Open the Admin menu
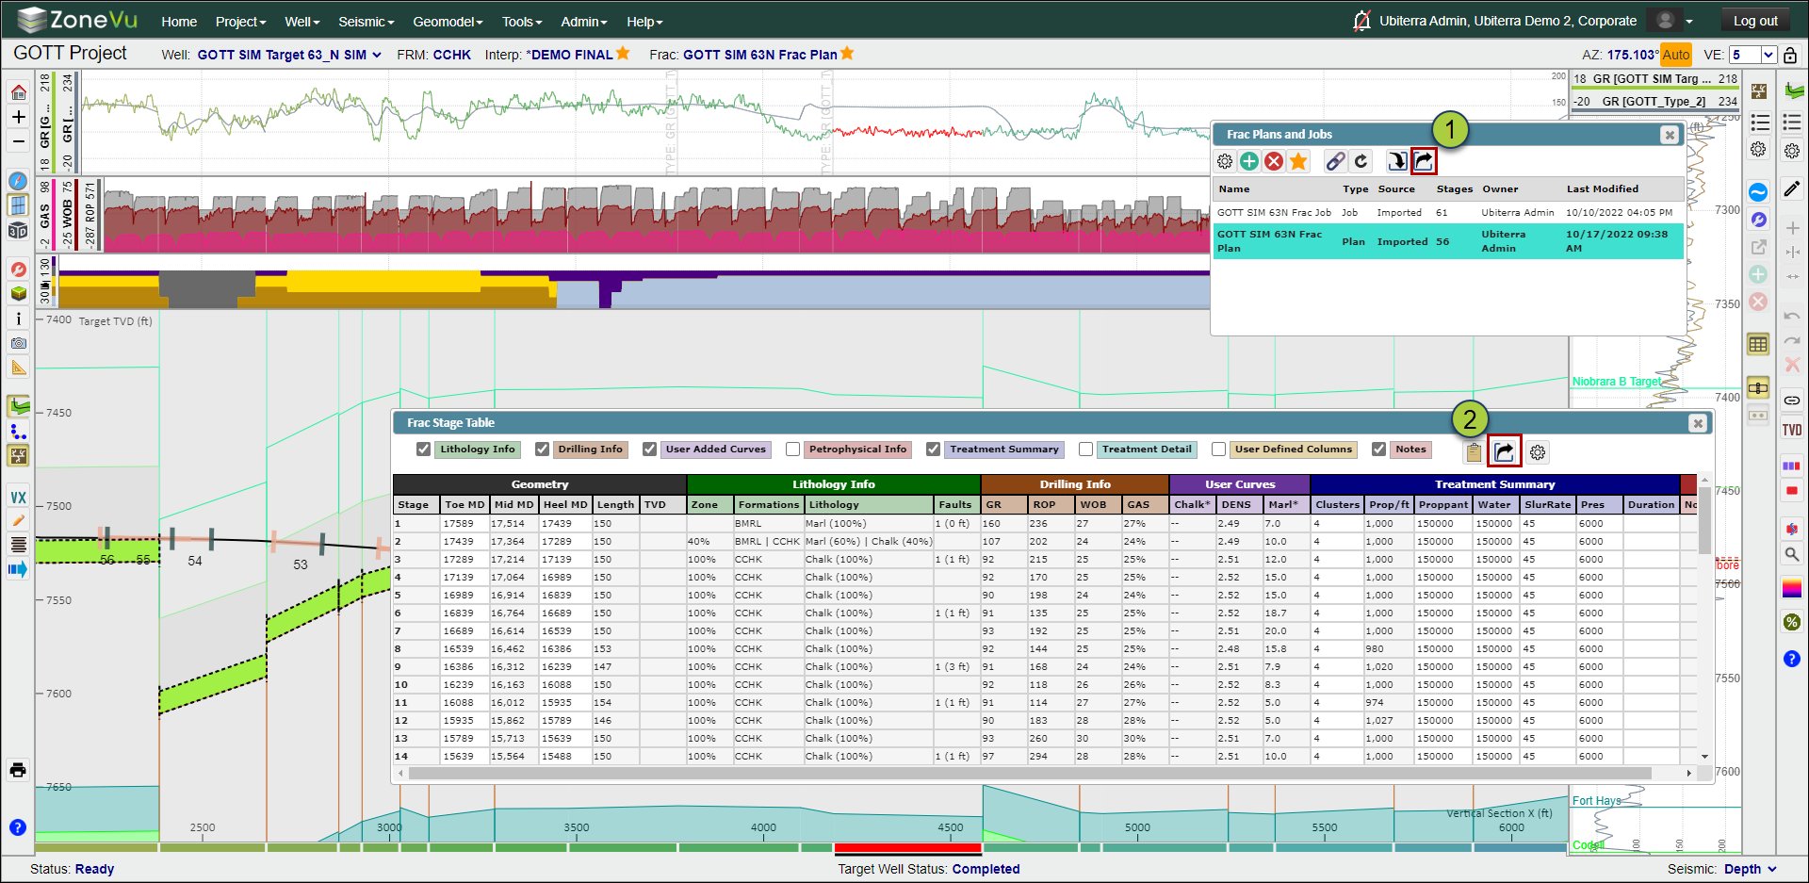The image size is (1809, 883). click(x=584, y=22)
